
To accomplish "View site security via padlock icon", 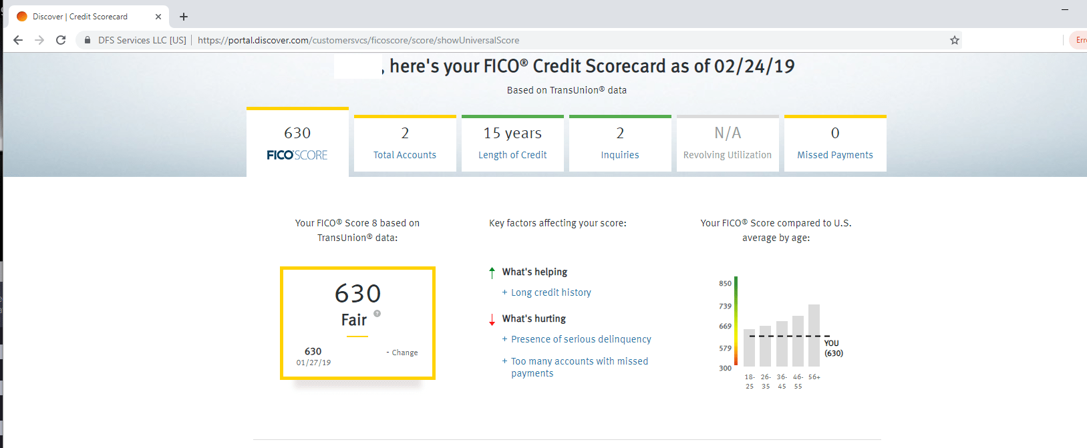I will point(88,40).
